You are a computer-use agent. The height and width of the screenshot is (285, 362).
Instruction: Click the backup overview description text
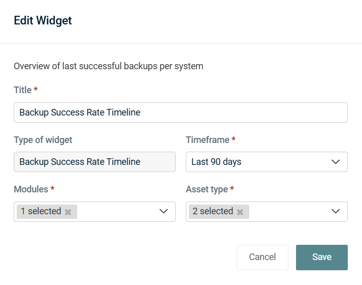pos(109,66)
